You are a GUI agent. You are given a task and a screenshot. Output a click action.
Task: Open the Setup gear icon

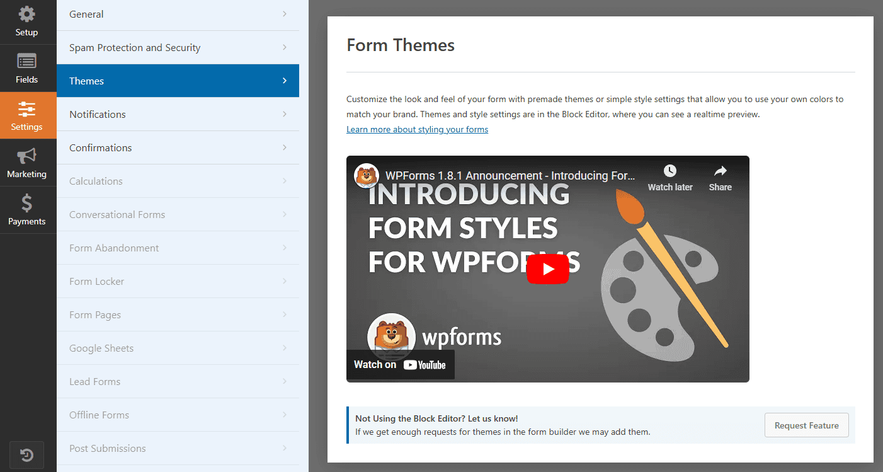coord(26,14)
